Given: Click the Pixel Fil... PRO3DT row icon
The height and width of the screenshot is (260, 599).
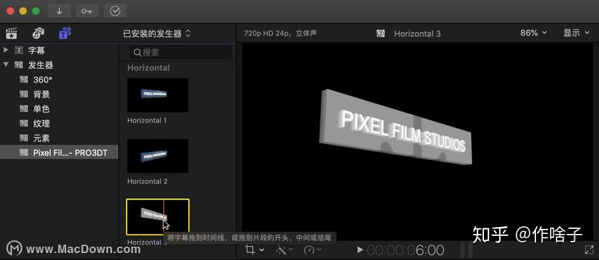Looking at the screenshot, I should 24,153.
